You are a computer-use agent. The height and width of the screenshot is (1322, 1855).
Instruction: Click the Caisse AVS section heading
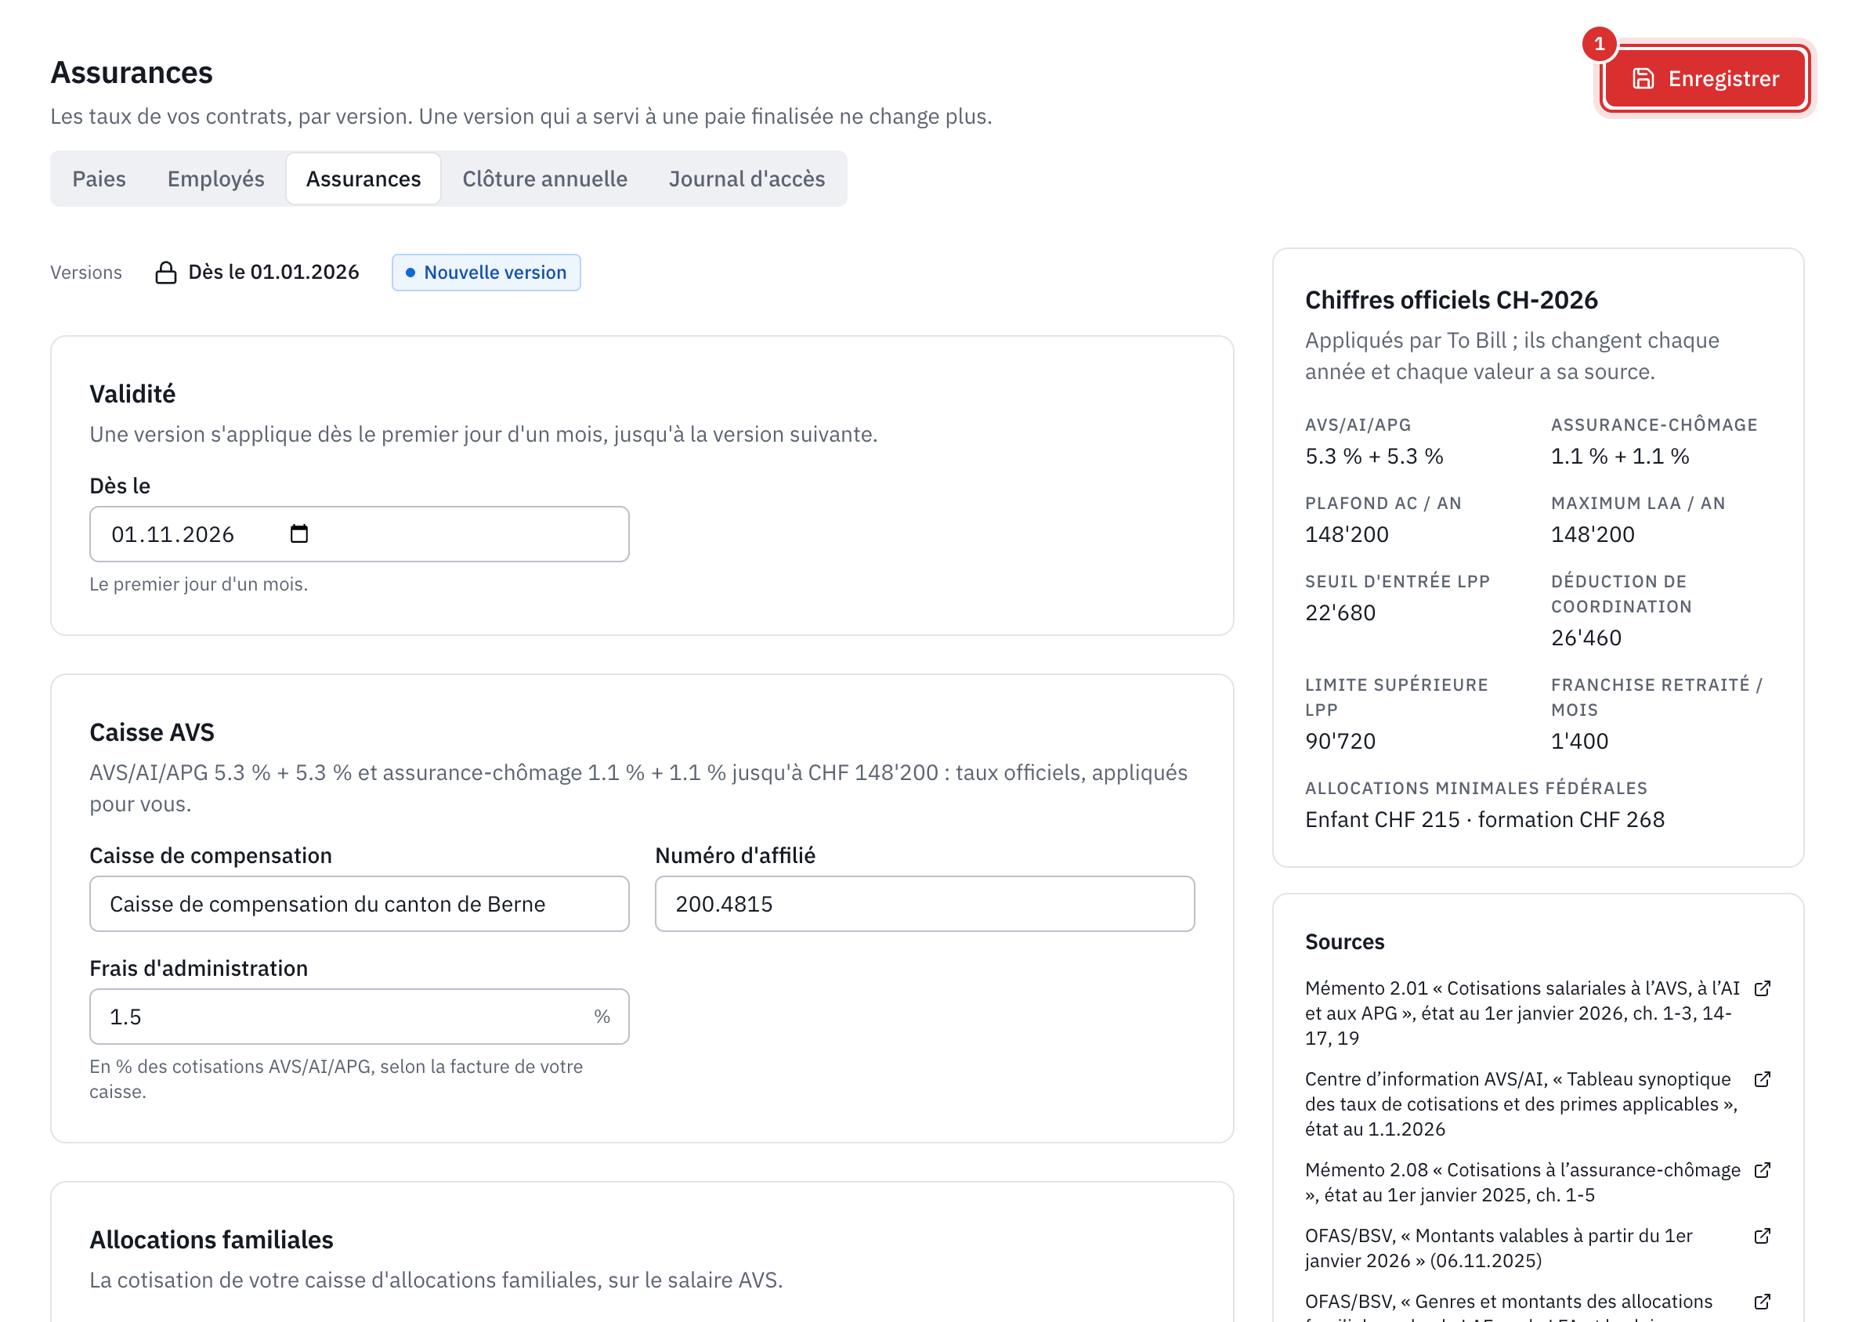click(152, 731)
